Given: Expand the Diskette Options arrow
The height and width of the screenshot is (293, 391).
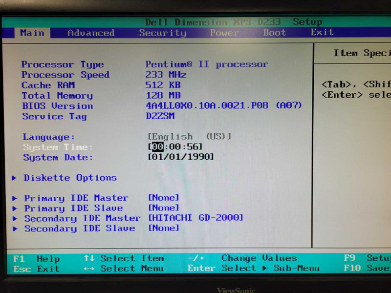Looking at the screenshot, I should (x=15, y=178).
